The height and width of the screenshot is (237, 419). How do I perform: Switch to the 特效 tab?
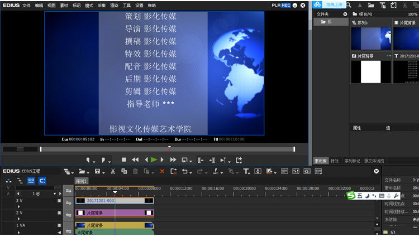click(x=334, y=161)
